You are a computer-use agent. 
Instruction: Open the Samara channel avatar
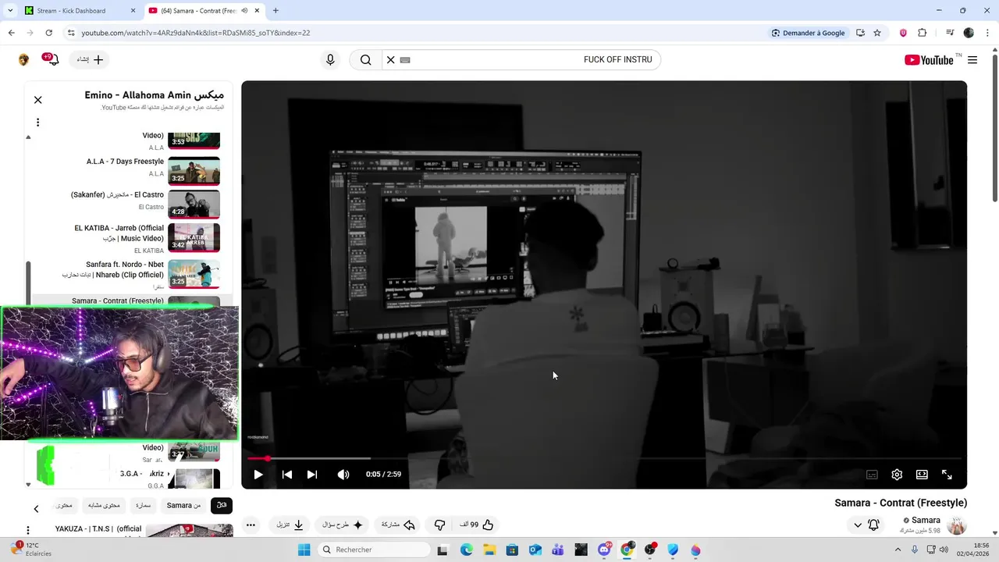tap(956, 525)
